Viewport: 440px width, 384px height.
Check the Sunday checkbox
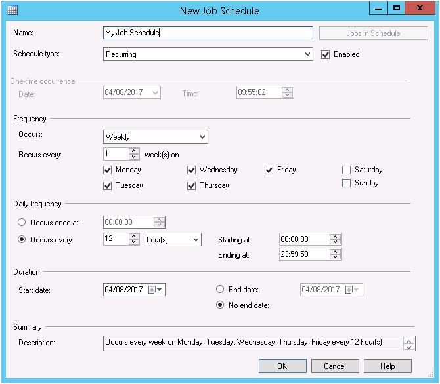pyautogui.click(x=346, y=183)
